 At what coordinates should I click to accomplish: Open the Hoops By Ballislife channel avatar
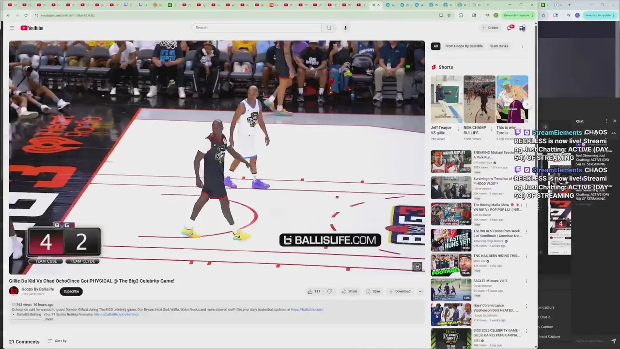(x=14, y=291)
